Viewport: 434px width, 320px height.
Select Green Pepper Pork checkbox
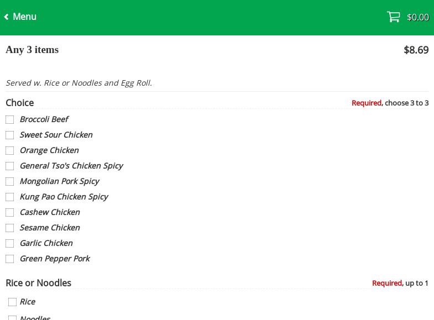tap(10, 259)
